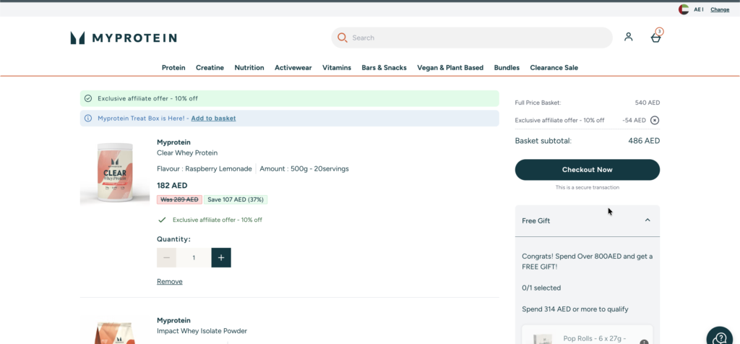Click the green affiliate offer checkmark icon
Viewport: 740px width, 344px height.
pos(87,98)
